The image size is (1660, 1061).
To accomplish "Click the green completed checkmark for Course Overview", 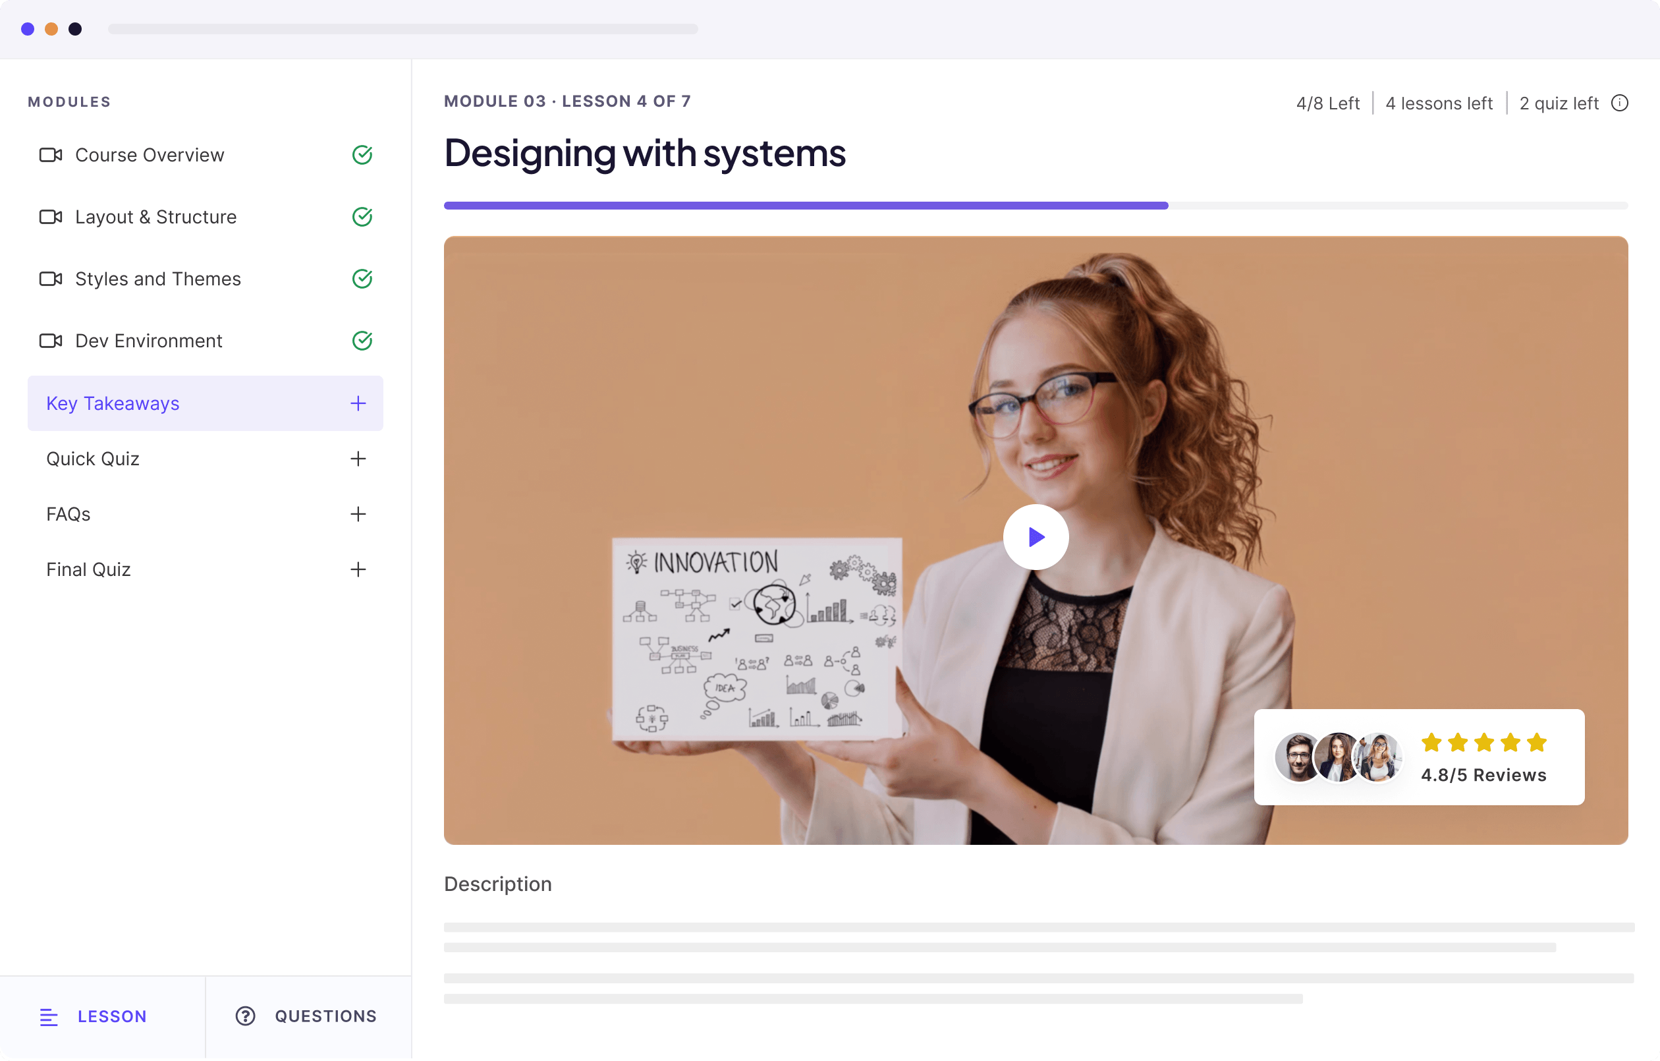I will click(362, 156).
